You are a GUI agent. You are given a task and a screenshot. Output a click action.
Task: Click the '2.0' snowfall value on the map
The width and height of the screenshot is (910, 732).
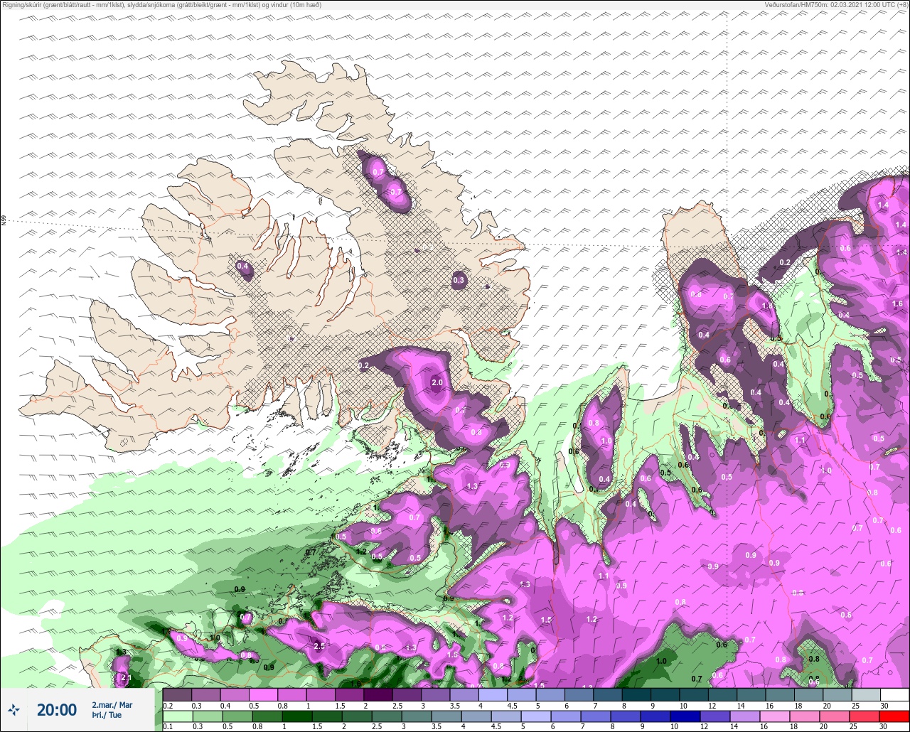[x=437, y=382]
